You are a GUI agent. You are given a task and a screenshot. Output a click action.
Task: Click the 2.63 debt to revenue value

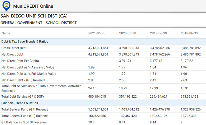[x=184, y=80]
